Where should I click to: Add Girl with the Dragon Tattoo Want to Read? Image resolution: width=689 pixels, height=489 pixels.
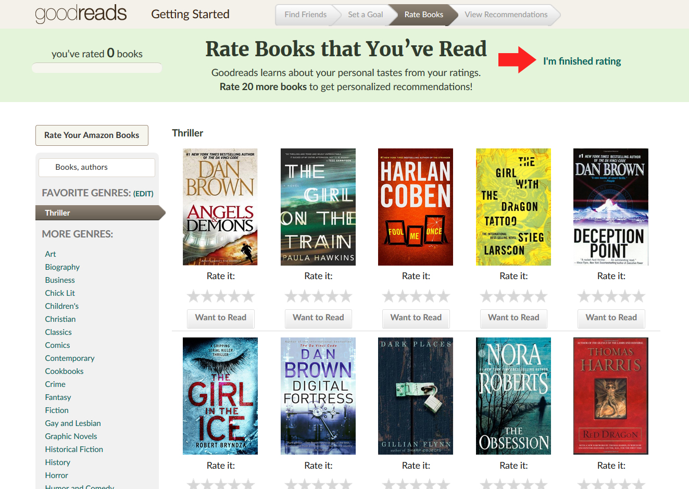[x=513, y=318]
